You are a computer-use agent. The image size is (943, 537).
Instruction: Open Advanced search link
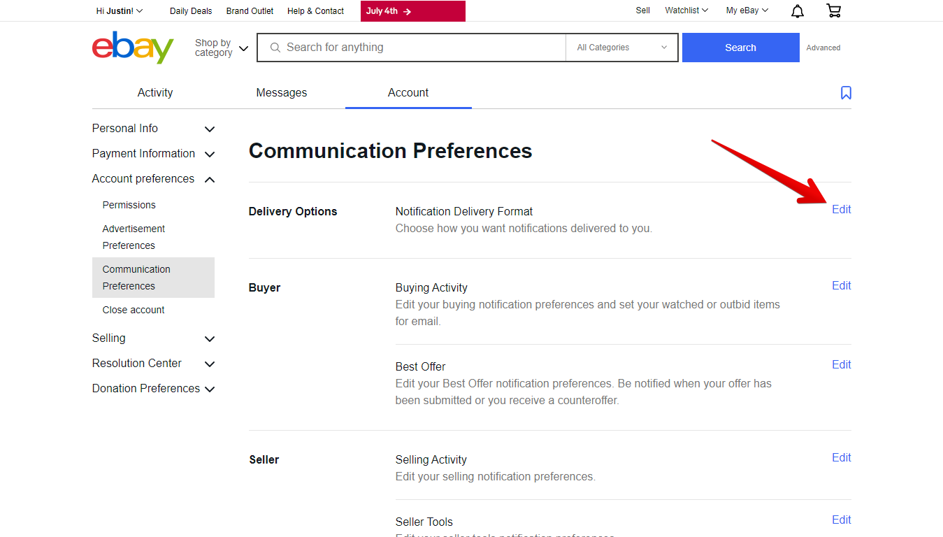(823, 48)
